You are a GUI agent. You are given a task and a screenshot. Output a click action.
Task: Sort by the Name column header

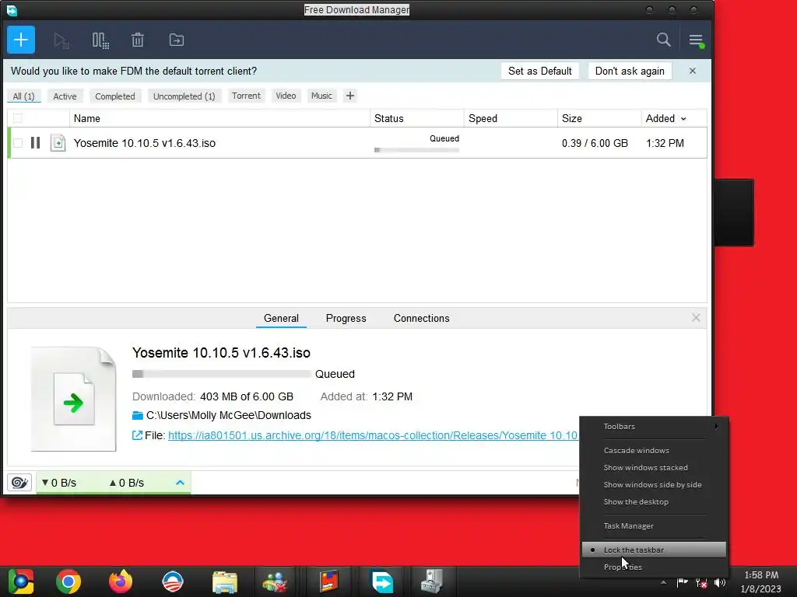219,118
